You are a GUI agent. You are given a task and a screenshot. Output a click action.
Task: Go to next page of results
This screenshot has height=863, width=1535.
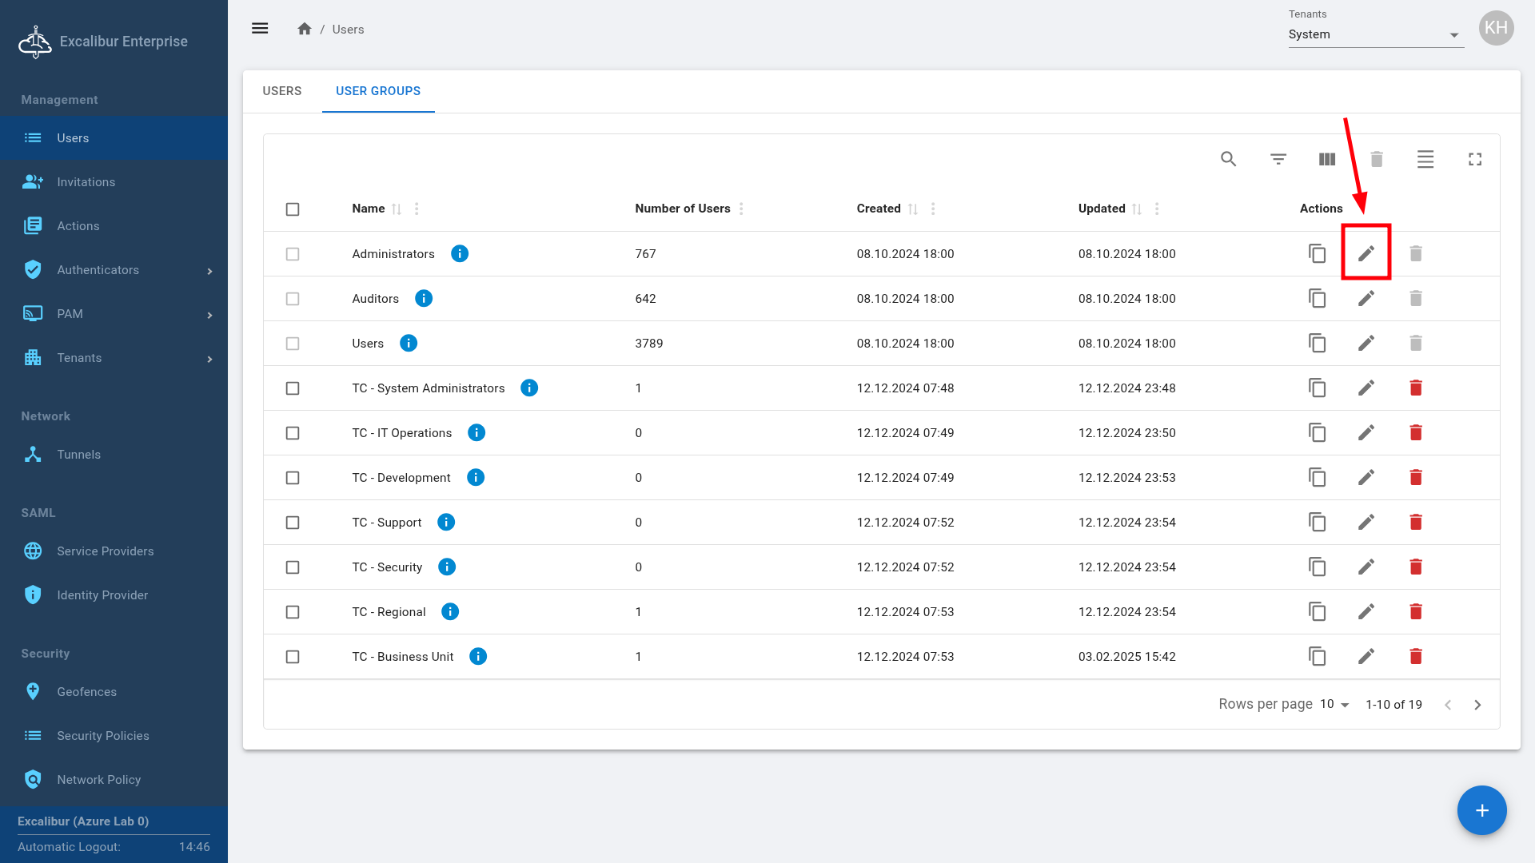1477,705
